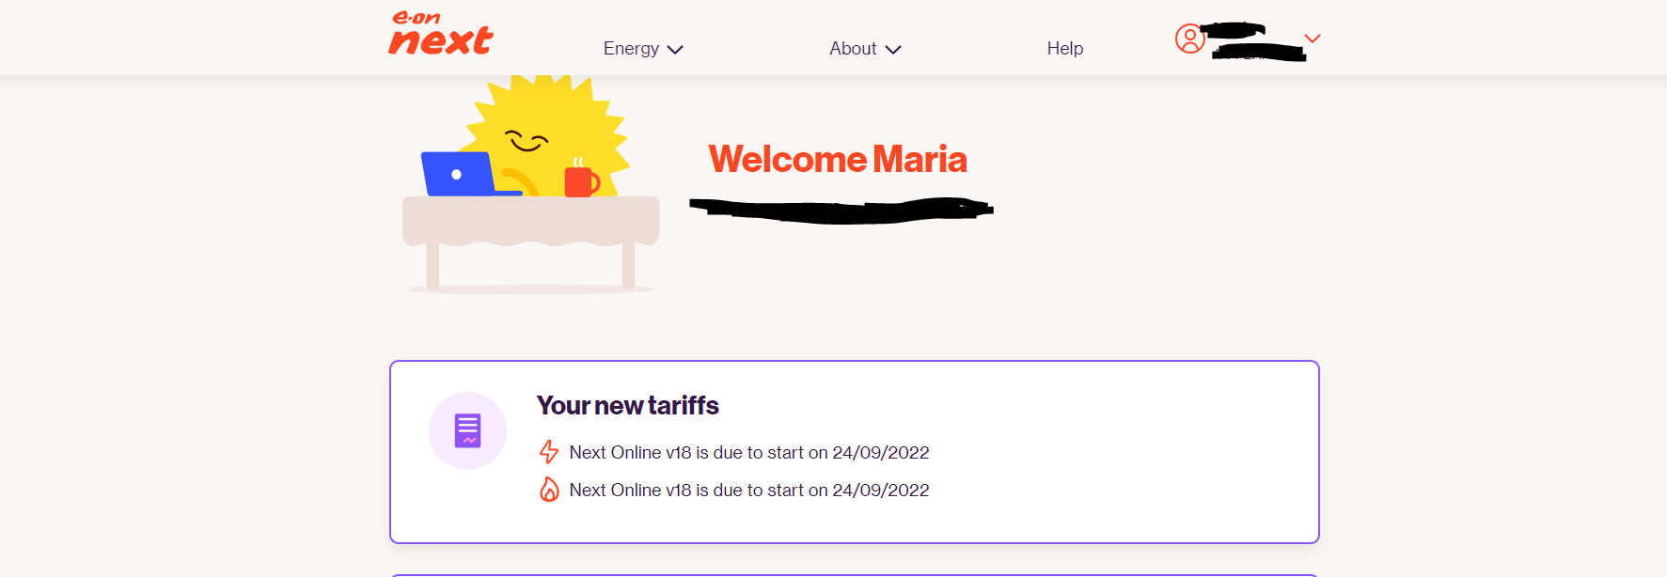Click the E.ON Next logo

(x=440, y=34)
